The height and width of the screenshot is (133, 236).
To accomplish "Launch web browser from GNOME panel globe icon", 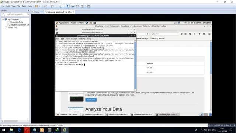I will coord(87,23).
